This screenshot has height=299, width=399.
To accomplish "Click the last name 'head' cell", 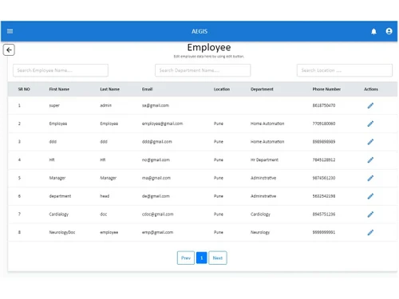I will tap(105, 196).
